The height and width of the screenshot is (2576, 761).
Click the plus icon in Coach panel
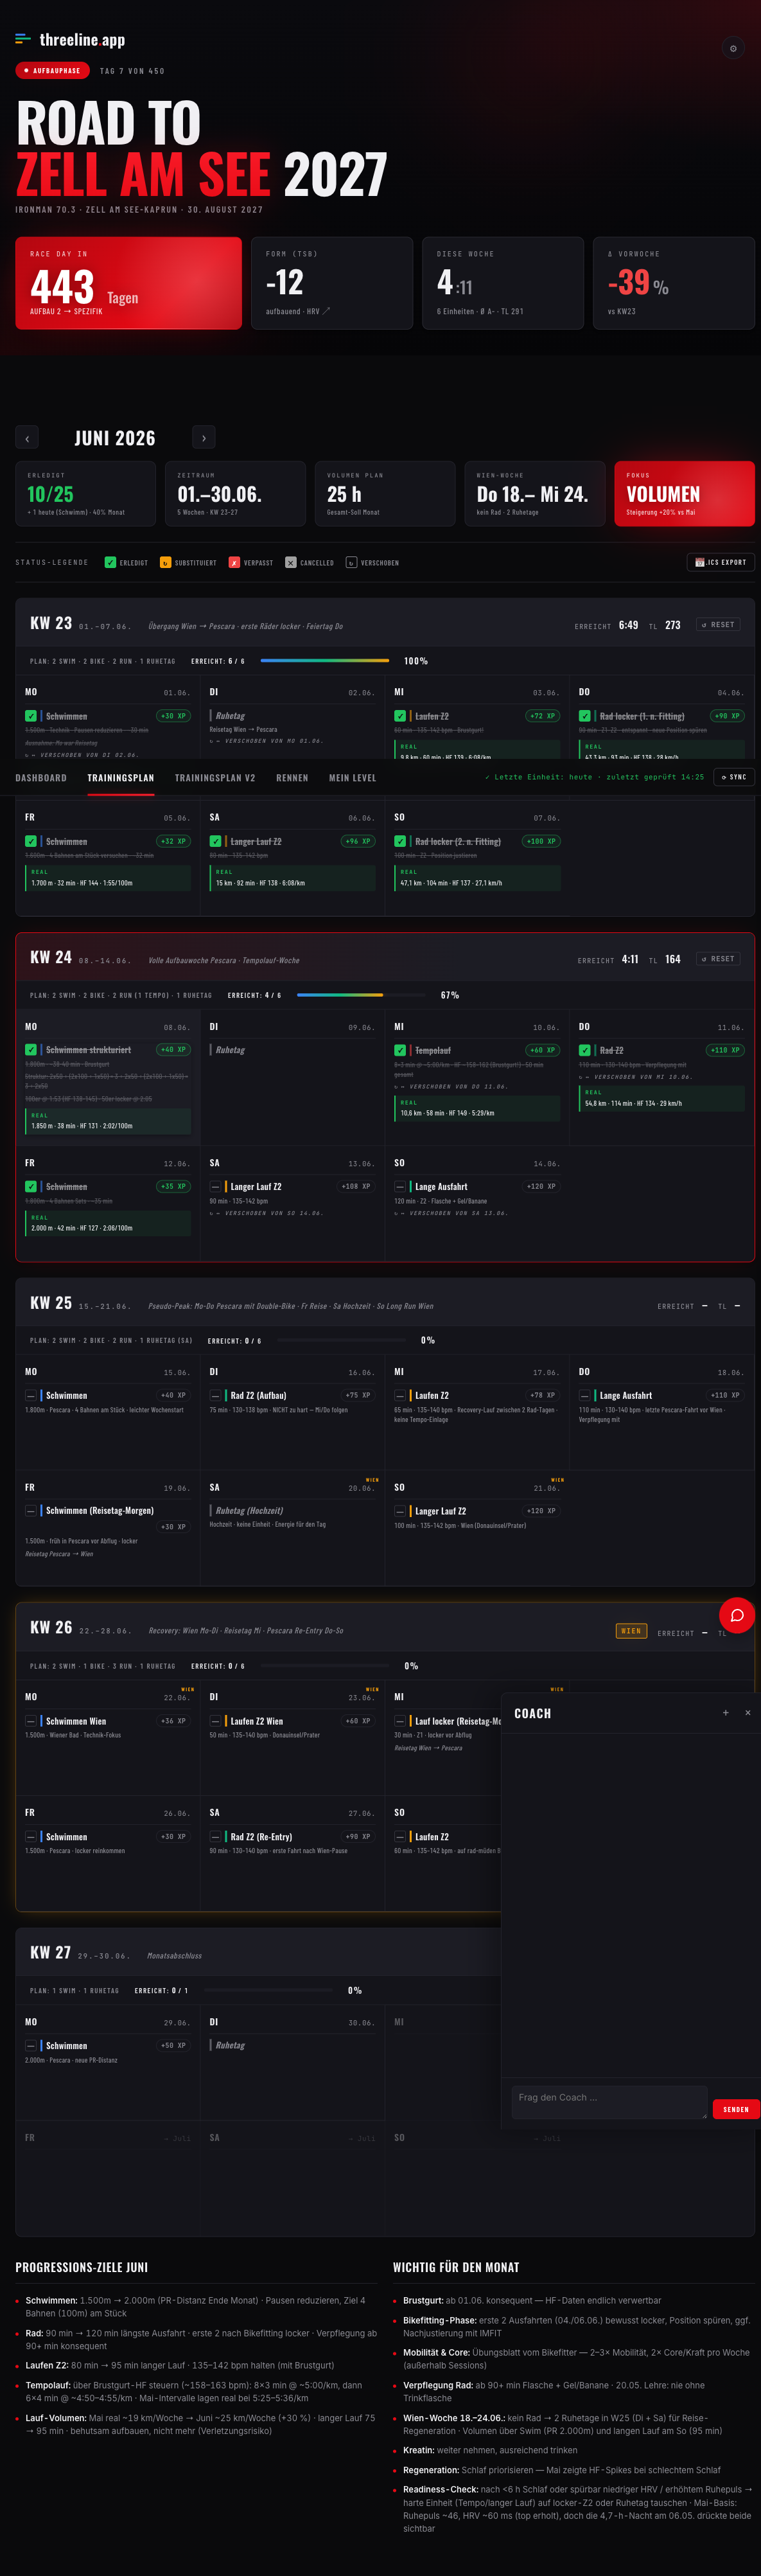[x=726, y=1713]
